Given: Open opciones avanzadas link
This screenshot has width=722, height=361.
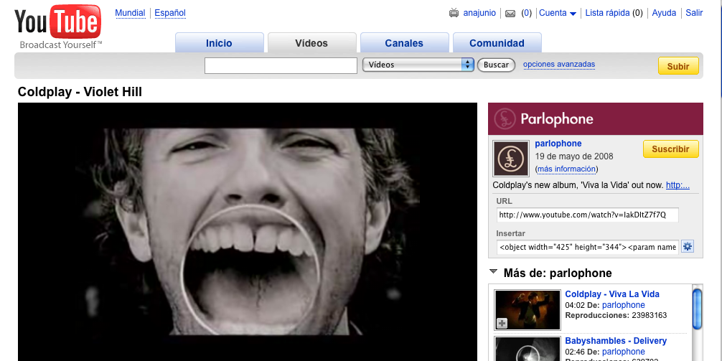Looking at the screenshot, I should [x=559, y=65].
